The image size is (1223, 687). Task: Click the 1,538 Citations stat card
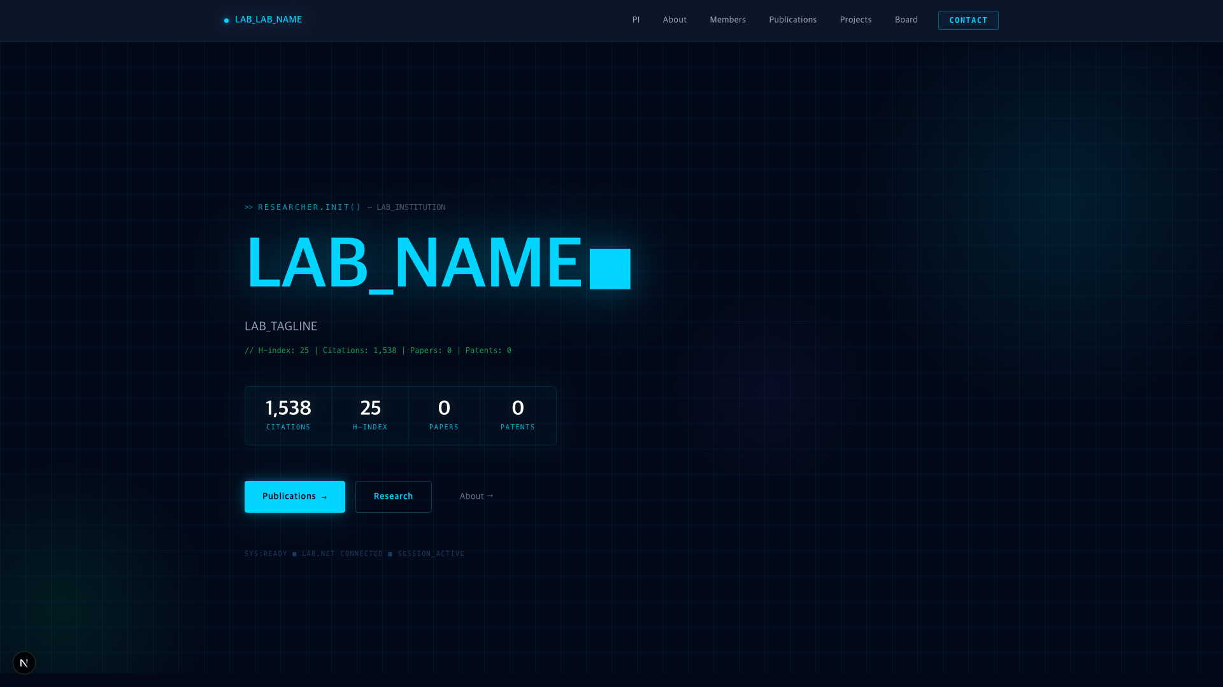[x=289, y=415]
